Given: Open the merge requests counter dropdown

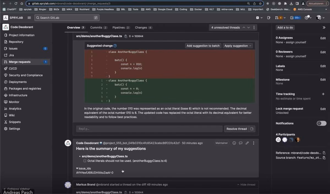Looking at the screenshot, I should tap(280, 18).
